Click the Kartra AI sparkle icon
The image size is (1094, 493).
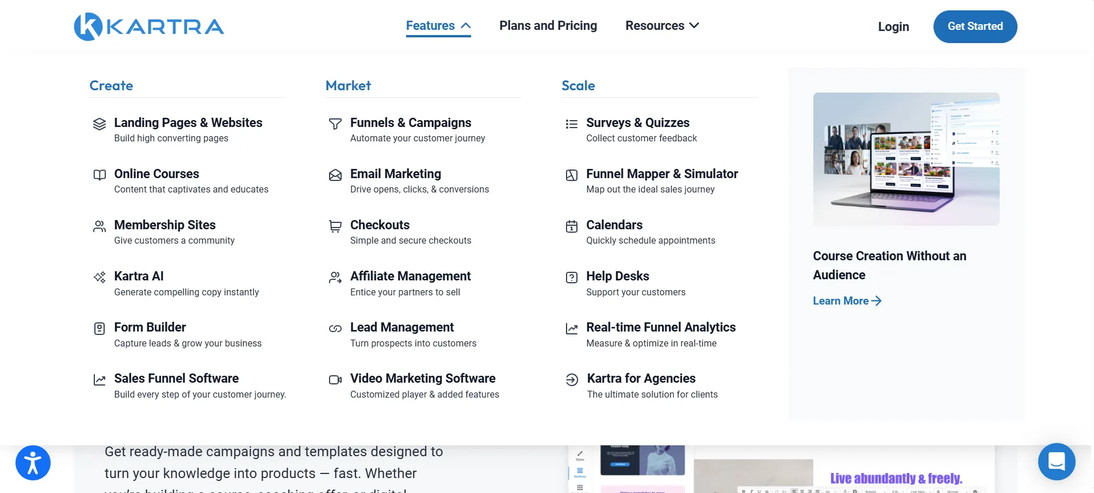pos(100,277)
